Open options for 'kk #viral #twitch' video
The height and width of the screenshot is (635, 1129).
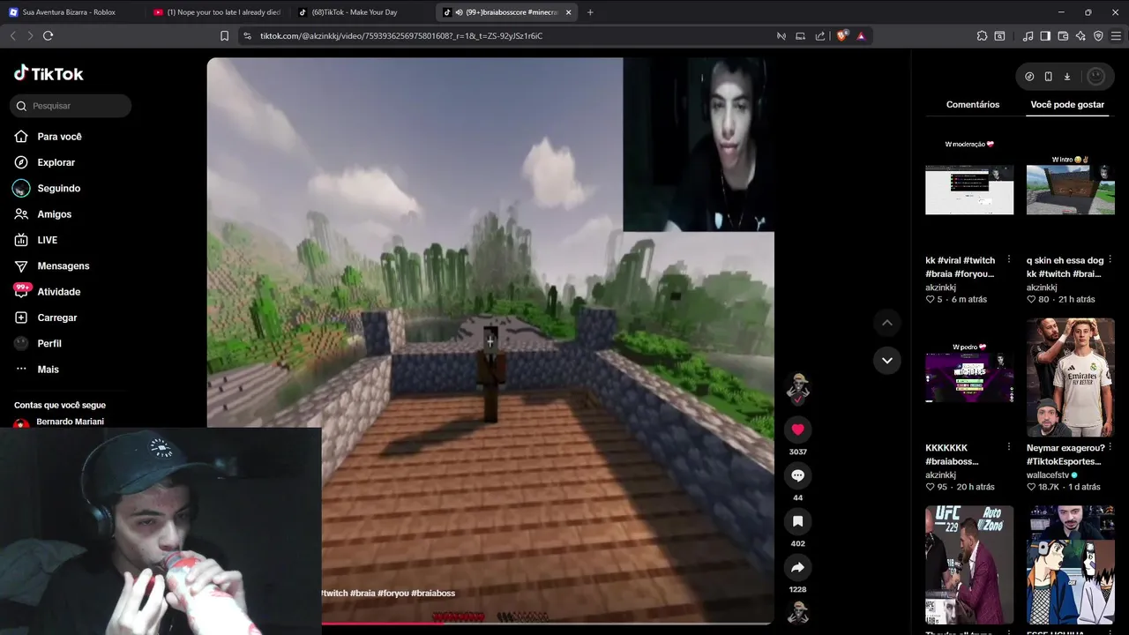[x=1009, y=260]
